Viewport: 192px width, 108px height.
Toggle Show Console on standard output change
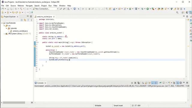click(x=153, y=83)
